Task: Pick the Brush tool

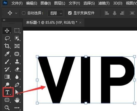Action: [x=7, y=61]
